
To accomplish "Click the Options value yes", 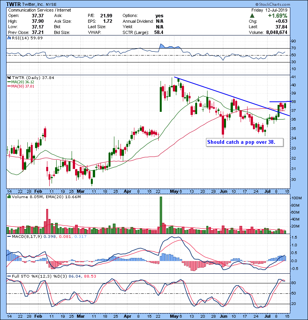I will click(159, 16).
